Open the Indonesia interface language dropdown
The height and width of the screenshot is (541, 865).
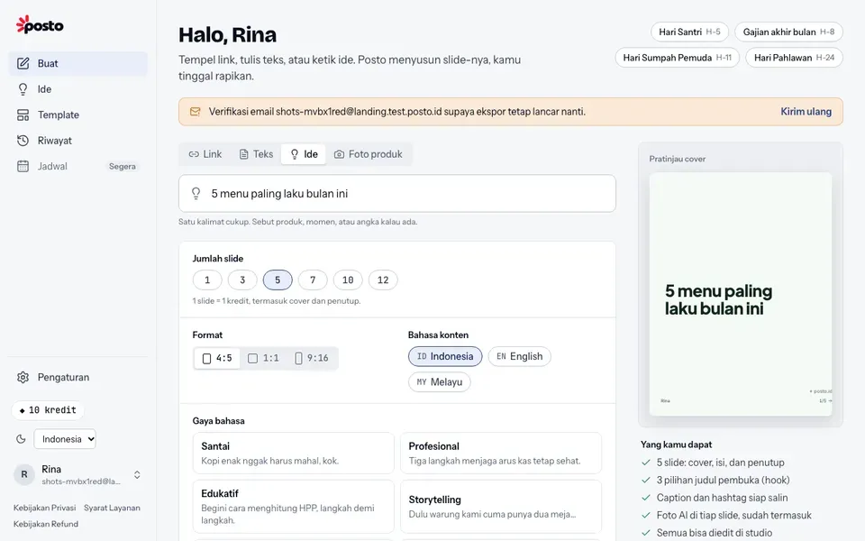(65, 439)
